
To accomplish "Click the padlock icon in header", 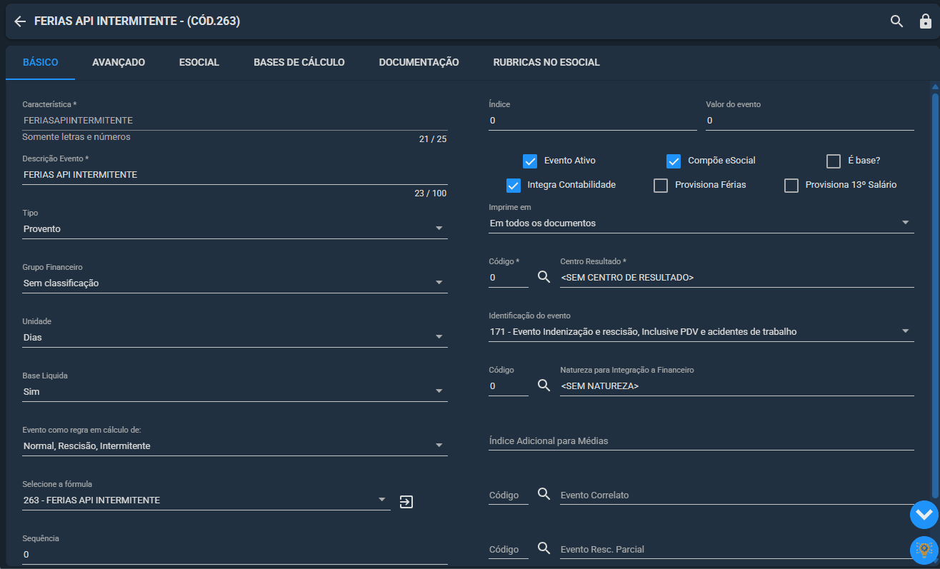I will click(x=925, y=21).
